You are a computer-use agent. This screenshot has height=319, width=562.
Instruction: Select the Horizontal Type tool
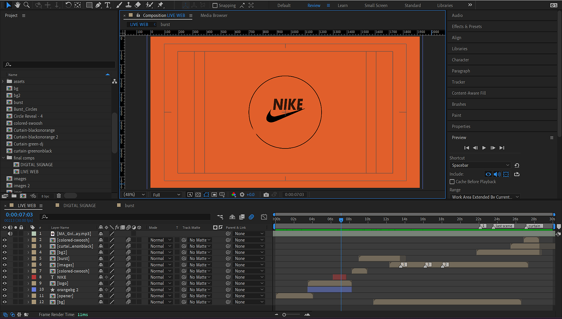(x=108, y=5)
